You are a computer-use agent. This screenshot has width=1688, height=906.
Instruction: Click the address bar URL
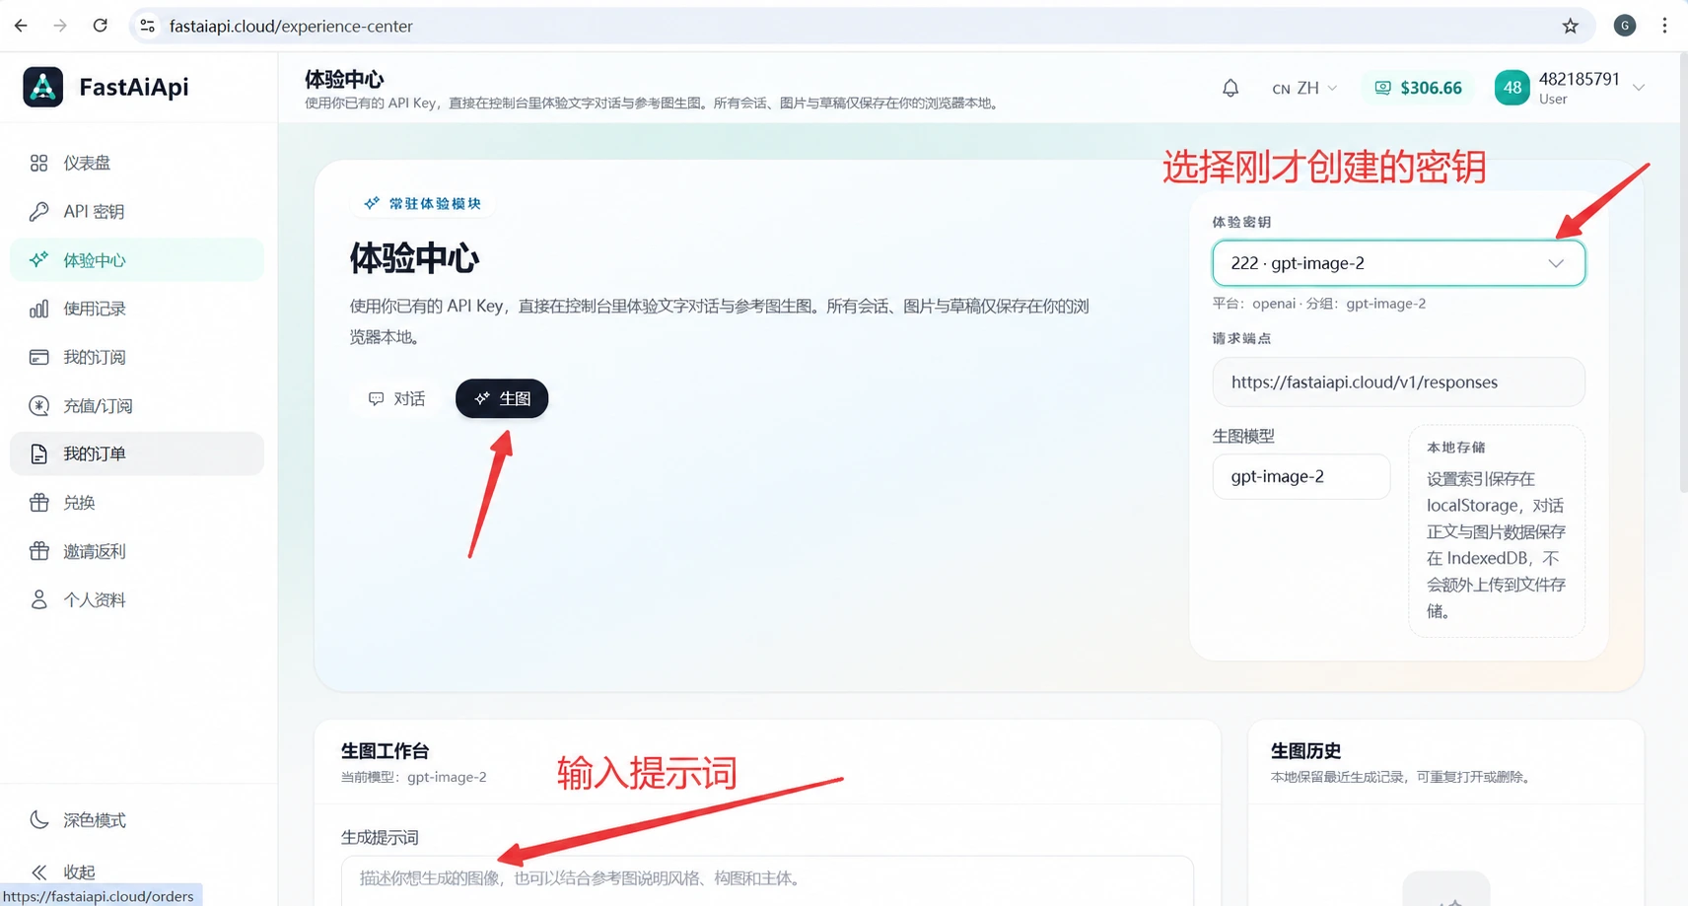click(291, 26)
